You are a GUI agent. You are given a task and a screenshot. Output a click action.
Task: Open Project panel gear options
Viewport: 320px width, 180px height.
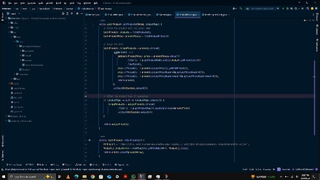click(x=77, y=14)
